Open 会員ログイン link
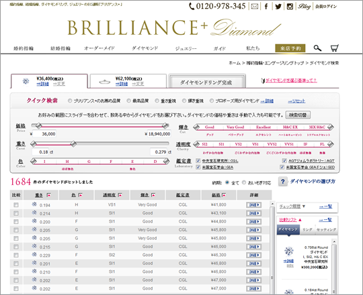363x295 pixels. (326, 7)
